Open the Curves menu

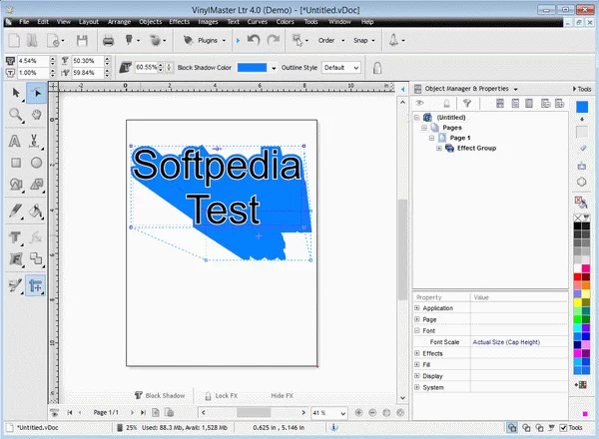[x=260, y=20]
